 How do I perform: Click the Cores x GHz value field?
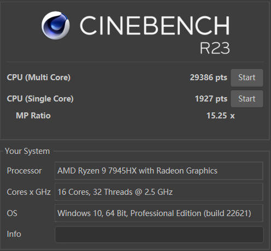click(x=159, y=192)
